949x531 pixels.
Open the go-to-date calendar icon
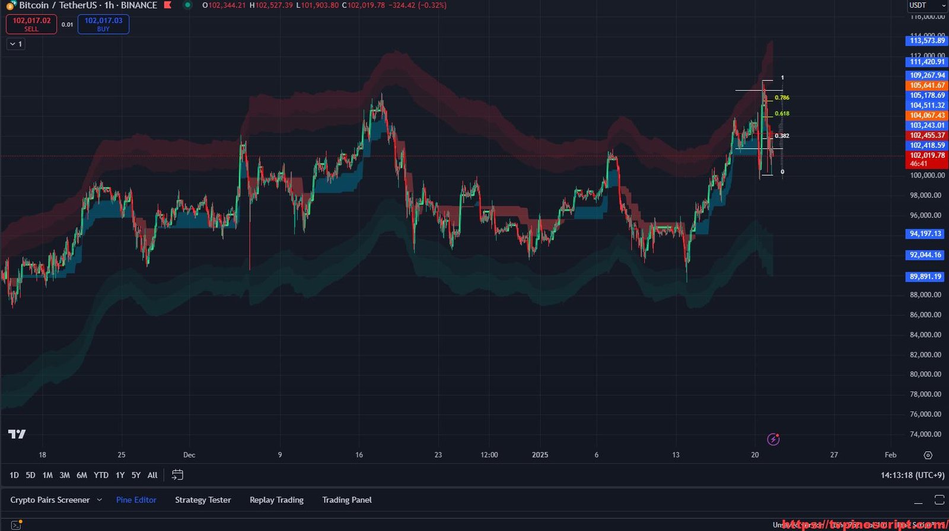pos(177,475)
